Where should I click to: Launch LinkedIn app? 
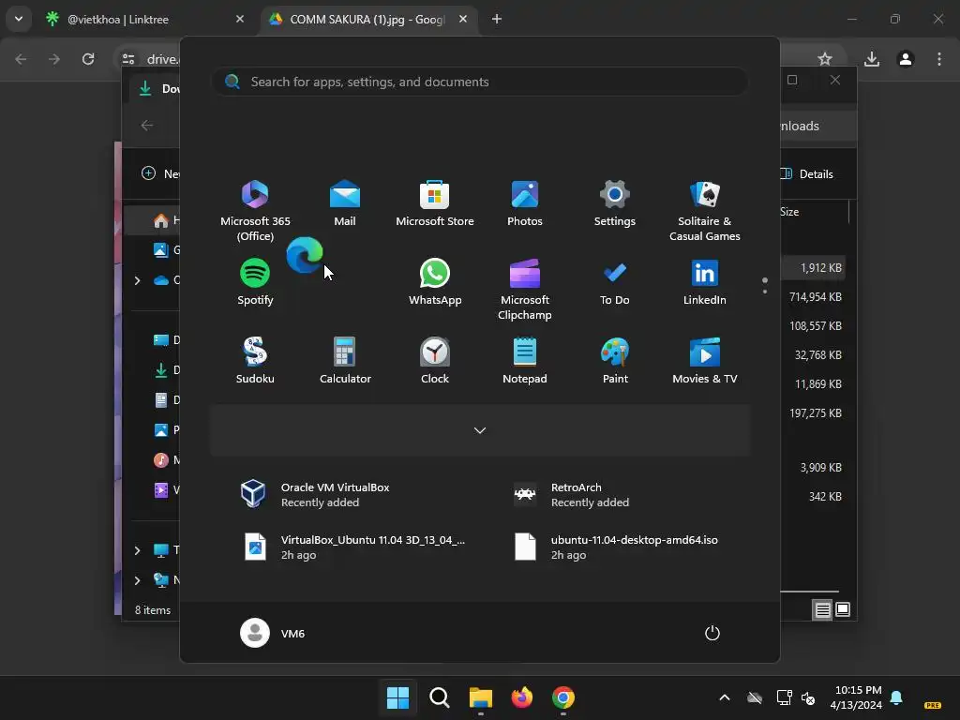pos(705,282)
